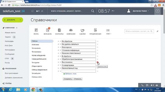Move Некачественный лид status down
Viewport: 165px width, 92px height.
point(60,68)
